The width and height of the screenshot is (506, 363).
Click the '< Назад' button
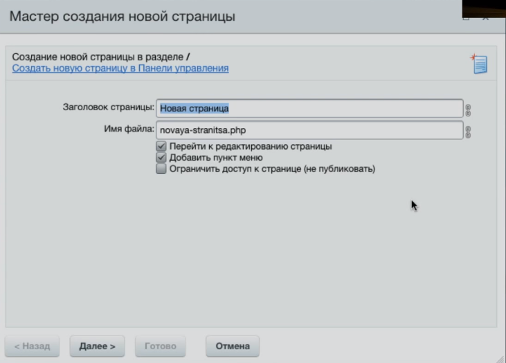(x=33, y=346)
